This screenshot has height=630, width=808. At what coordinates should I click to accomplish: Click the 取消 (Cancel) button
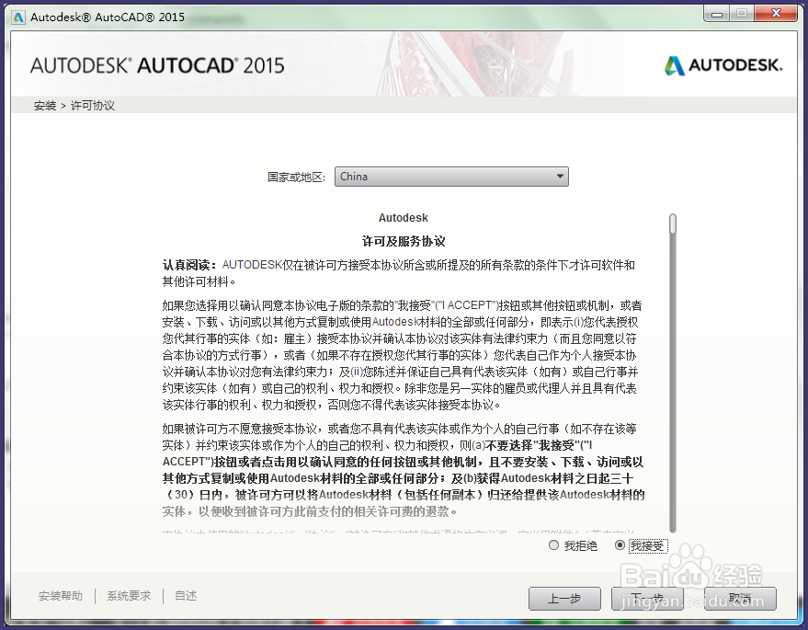coord(739,598)
